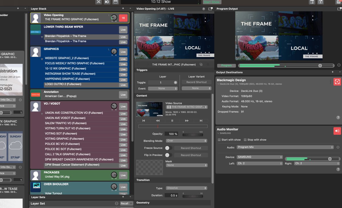Image resolution: width=342 pixels, height=208 pixels.
Task: Open help for Blackmagic Design output
Action: tap(338, 118)
